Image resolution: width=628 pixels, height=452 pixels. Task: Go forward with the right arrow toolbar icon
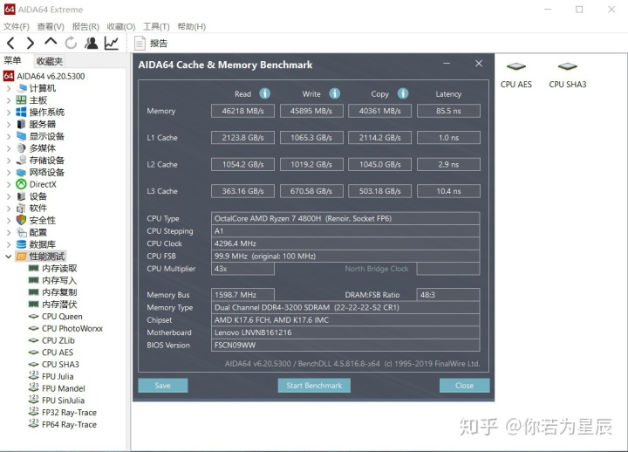pos(30,43)
